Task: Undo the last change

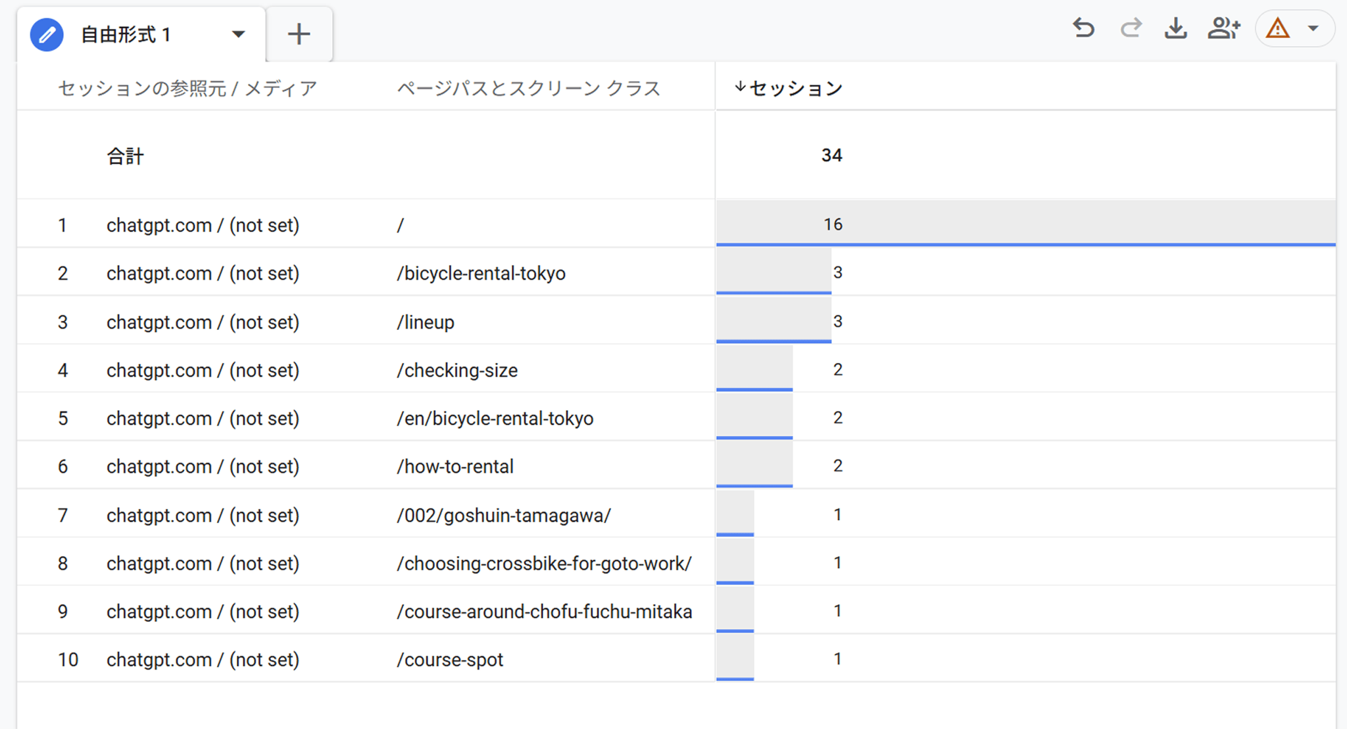Action: point(1083,28)
